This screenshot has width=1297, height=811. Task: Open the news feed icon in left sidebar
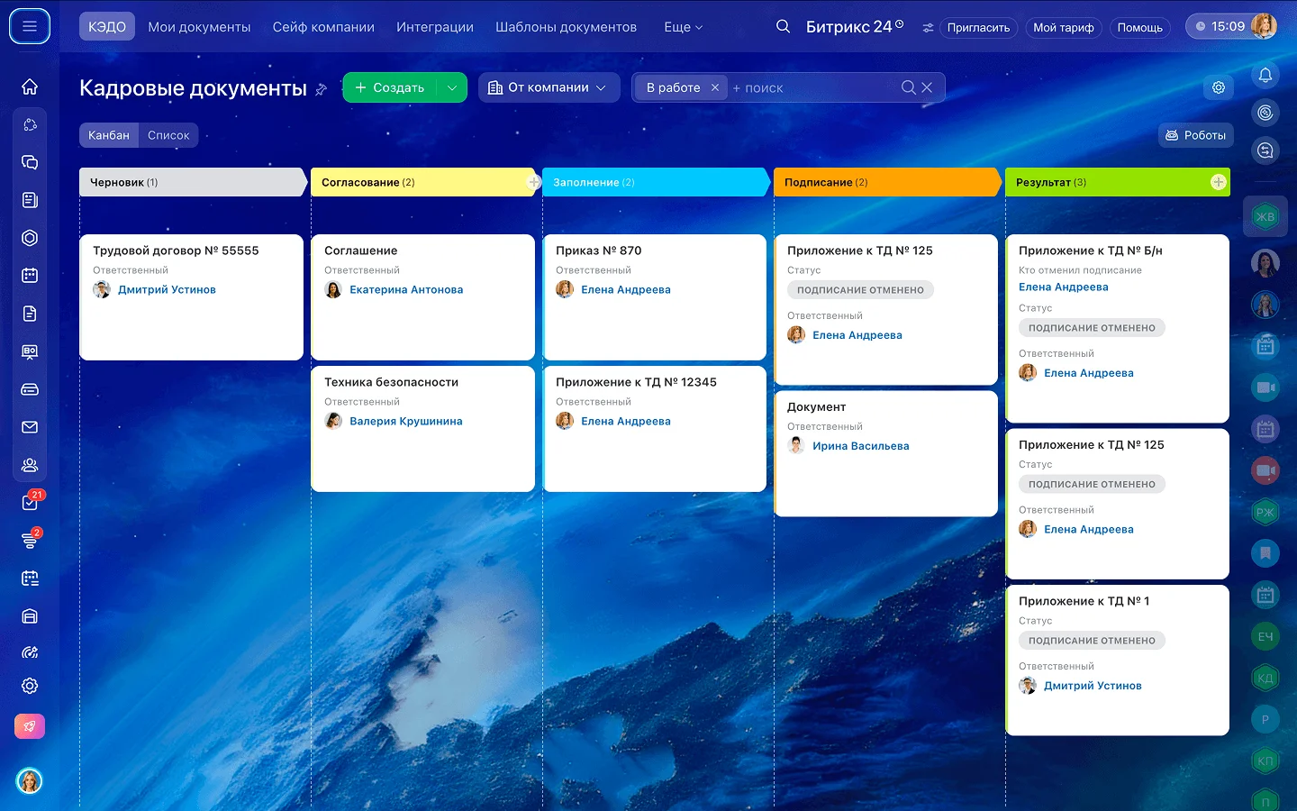coord(30,200)
